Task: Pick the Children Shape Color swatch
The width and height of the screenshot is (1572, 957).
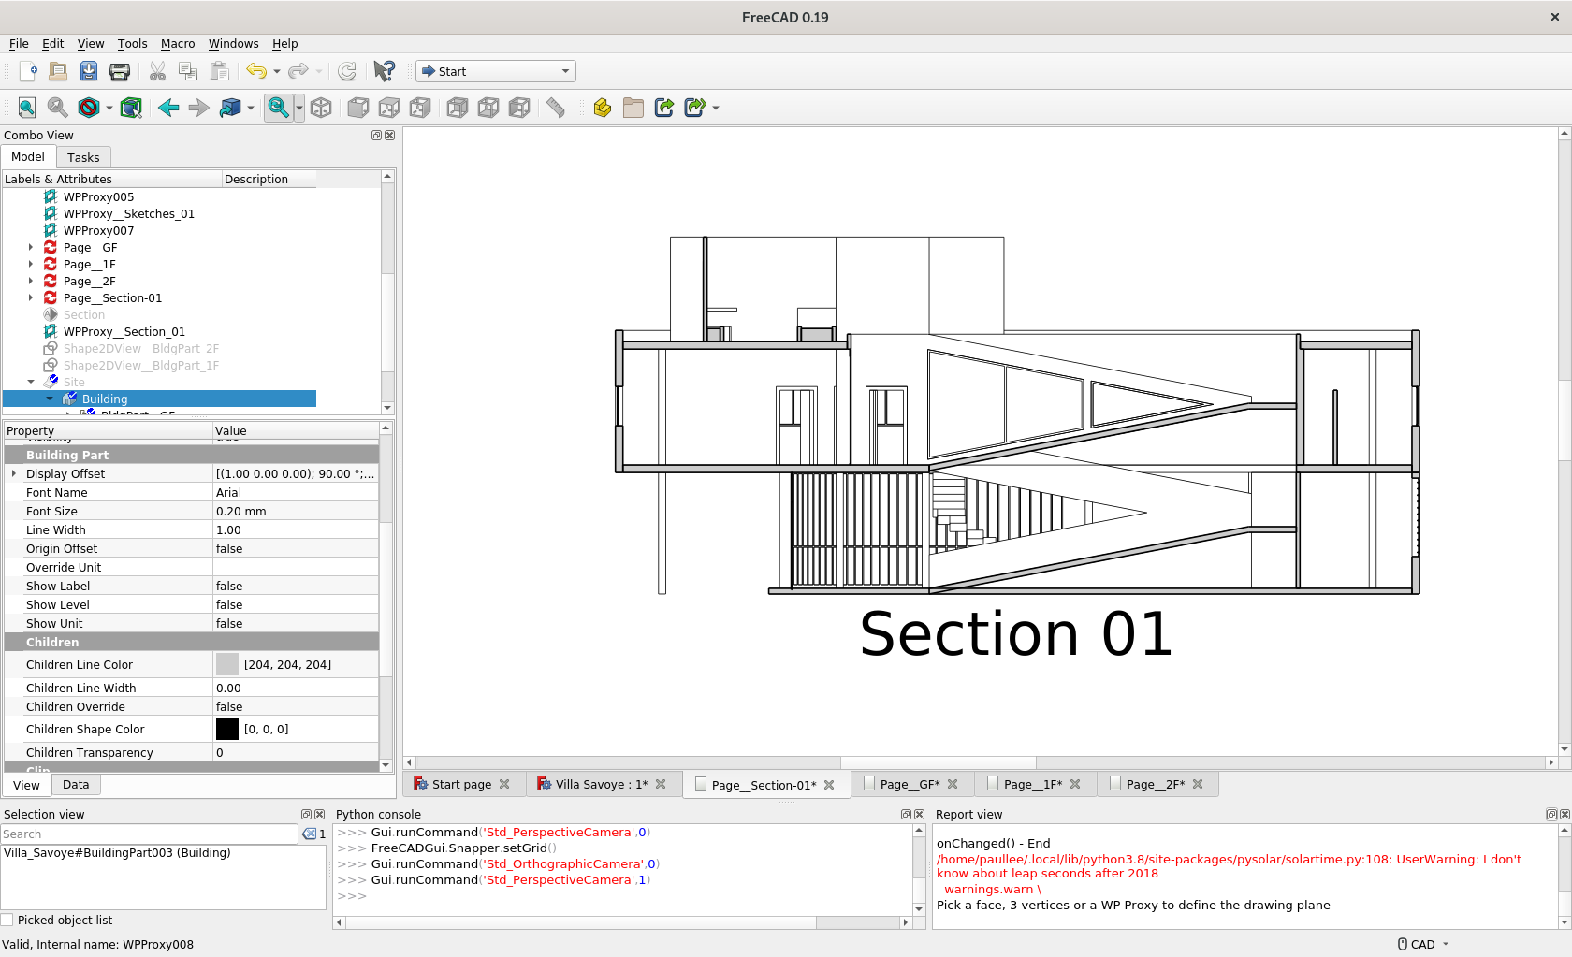Action: [x=227, y=730]
